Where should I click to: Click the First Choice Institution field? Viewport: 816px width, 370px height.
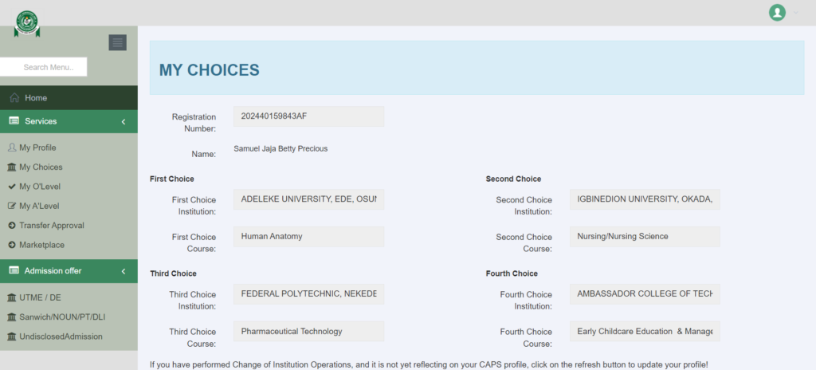308,199
